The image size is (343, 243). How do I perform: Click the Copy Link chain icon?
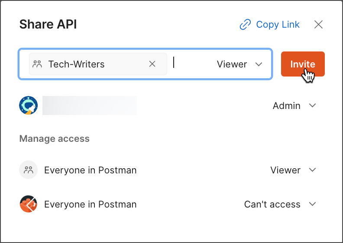coord(245,25)
